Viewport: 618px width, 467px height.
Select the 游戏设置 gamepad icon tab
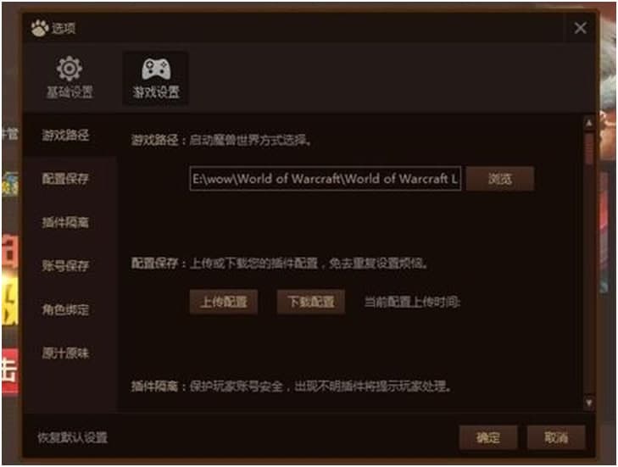click(x=156, y=78)
